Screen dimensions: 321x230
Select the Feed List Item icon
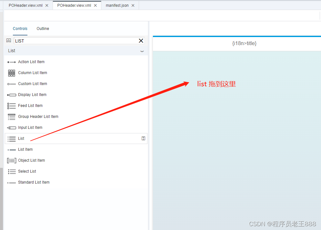click(12, 106)
